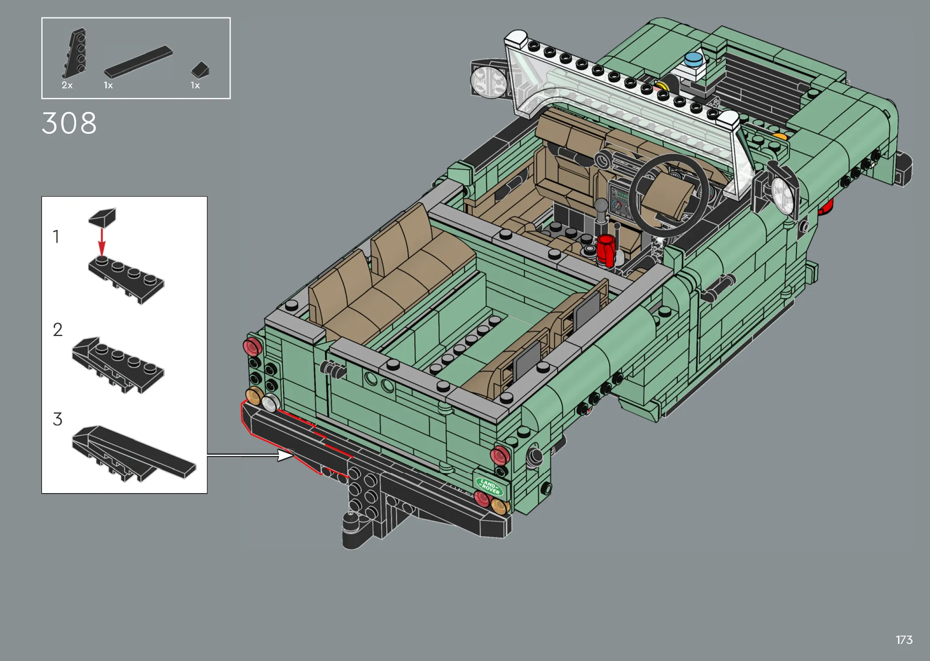The height and width of the screenshot is (661, 930).
Task: Click the round headlight beside the steering wheel
Action: click(x=784, y=195)
